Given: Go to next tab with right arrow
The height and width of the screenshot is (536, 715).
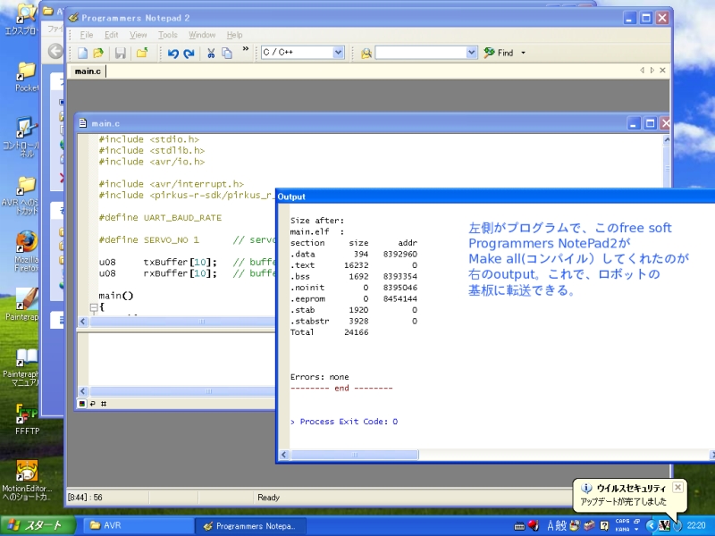Looking at the screenshot, I should coord(652,71).
